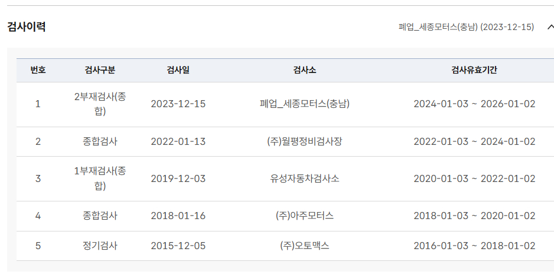Screen dimensions: 554x278
Task: Click the 검사일 column header
Action: [x=178, y=70]
